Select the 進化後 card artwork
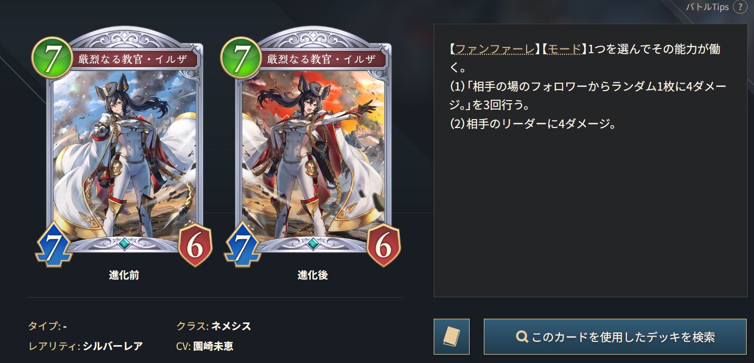 point(313,154)
